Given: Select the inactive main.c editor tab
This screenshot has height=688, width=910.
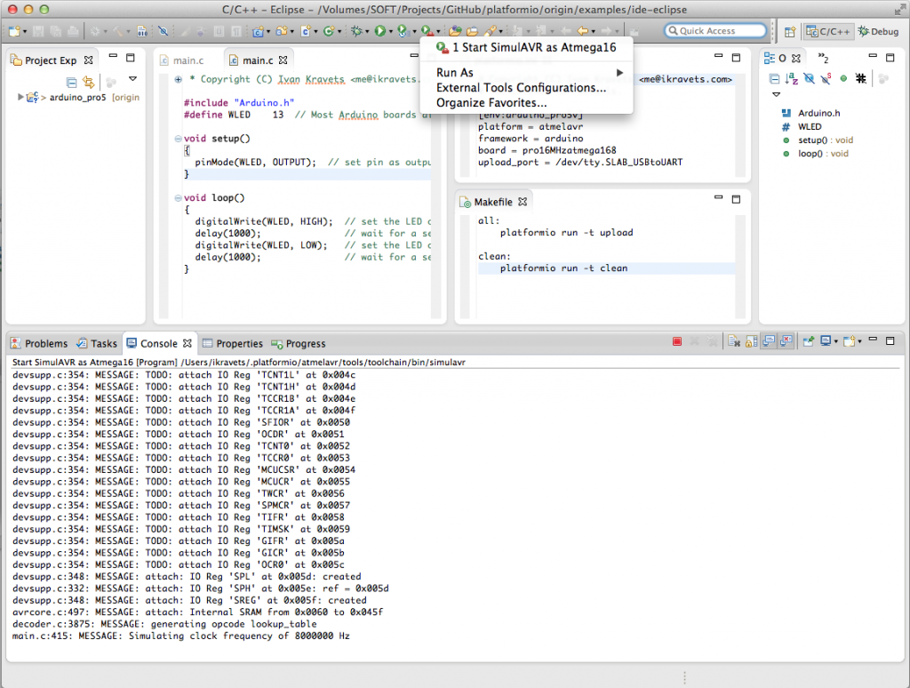Looking at the screenshot, I should coord(182,60).
